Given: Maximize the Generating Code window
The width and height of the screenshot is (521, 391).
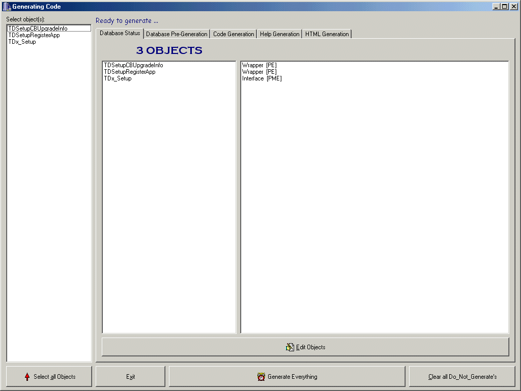Looking at the screenshot, I should tap(504, 7).
